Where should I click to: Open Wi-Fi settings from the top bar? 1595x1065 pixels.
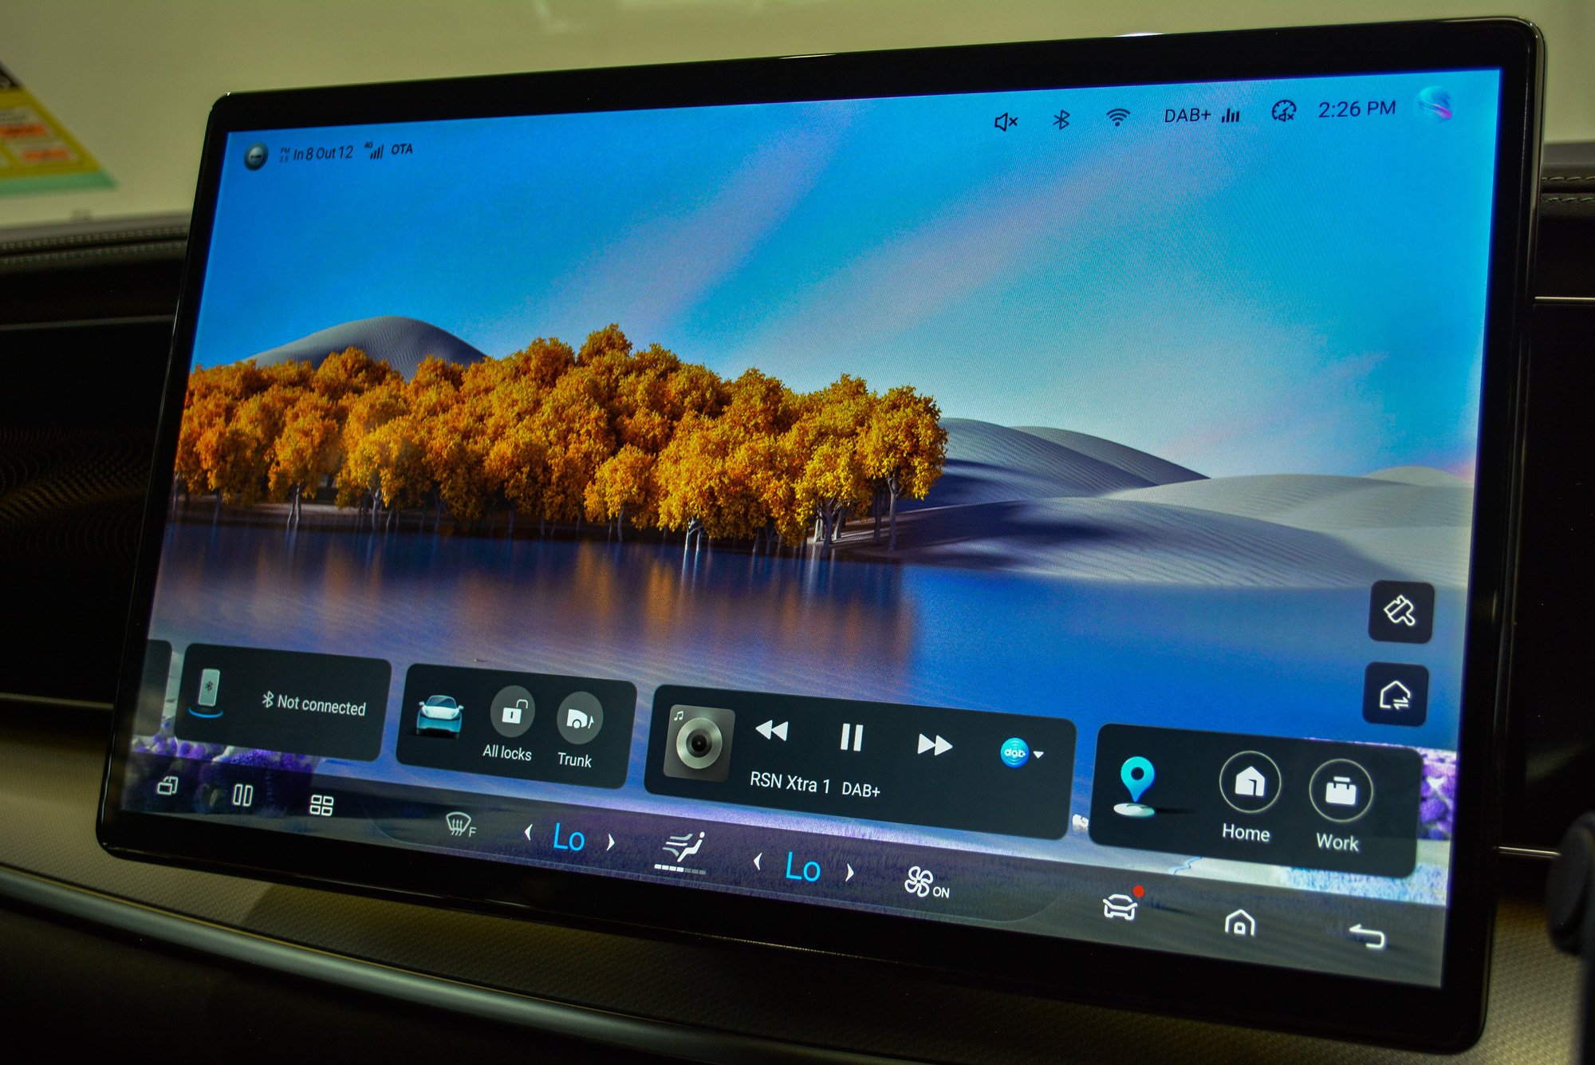click(x=1118, y=118)
